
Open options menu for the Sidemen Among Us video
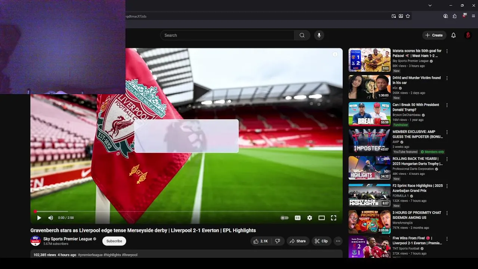click(447, 213)
